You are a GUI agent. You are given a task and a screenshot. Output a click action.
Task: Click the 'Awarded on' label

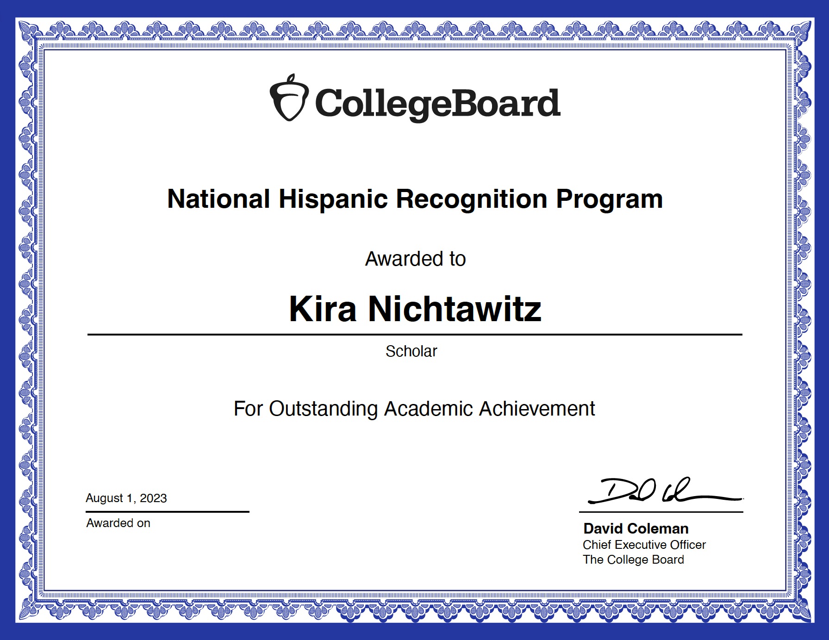[118, 523]
